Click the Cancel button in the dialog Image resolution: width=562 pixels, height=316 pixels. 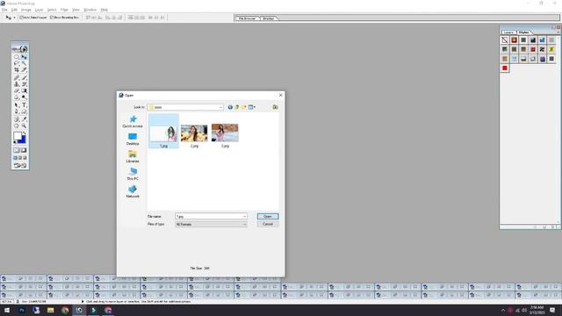[268, 225]
